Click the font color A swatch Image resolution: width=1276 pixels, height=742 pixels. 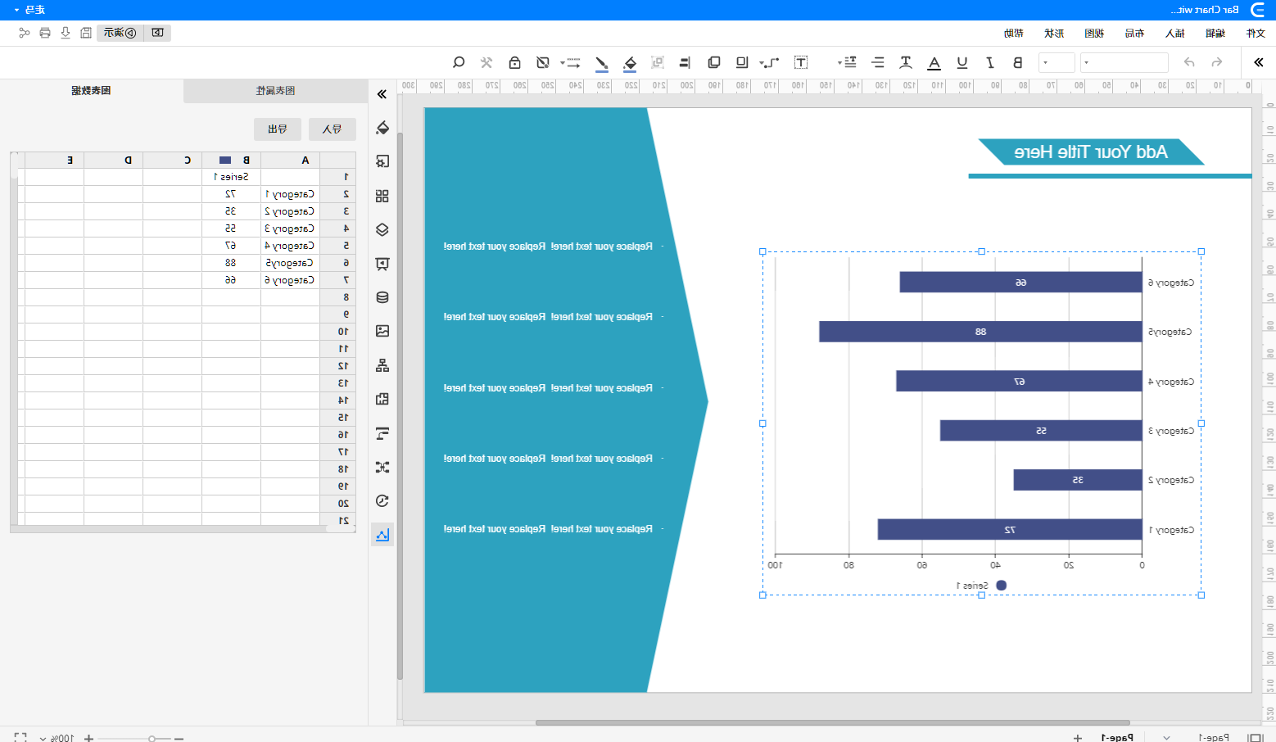(934, 63)
